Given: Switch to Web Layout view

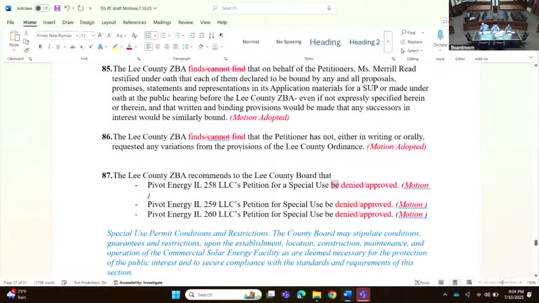Looking at the screenshot, I should click(469, 282).
